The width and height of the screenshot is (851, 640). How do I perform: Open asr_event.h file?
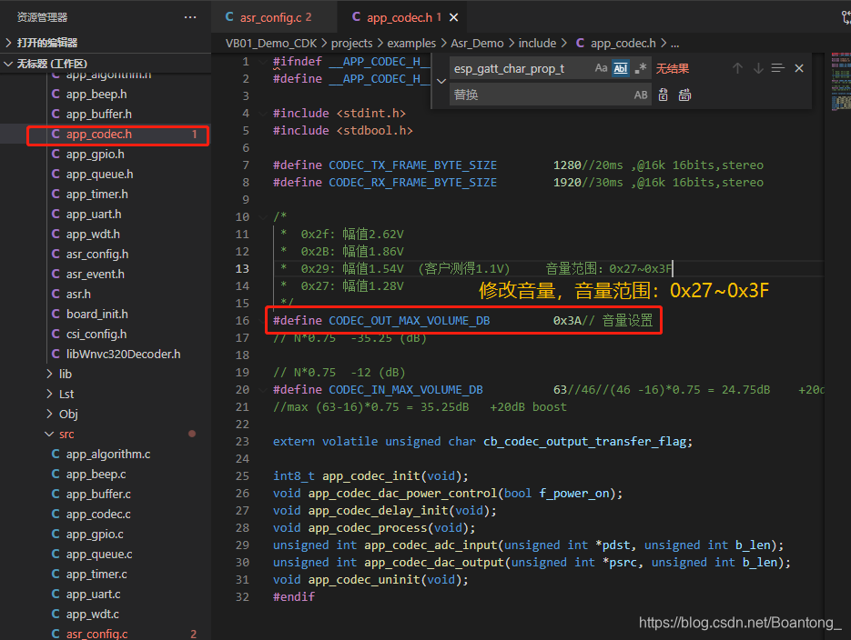point(95,275)
